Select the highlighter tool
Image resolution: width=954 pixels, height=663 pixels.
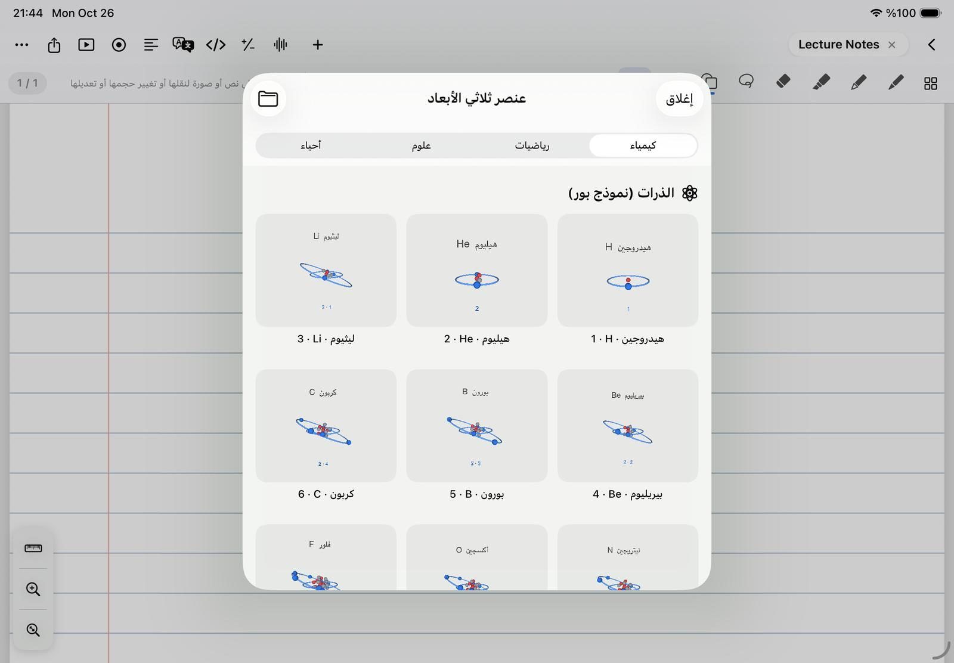tap(821, 82)
